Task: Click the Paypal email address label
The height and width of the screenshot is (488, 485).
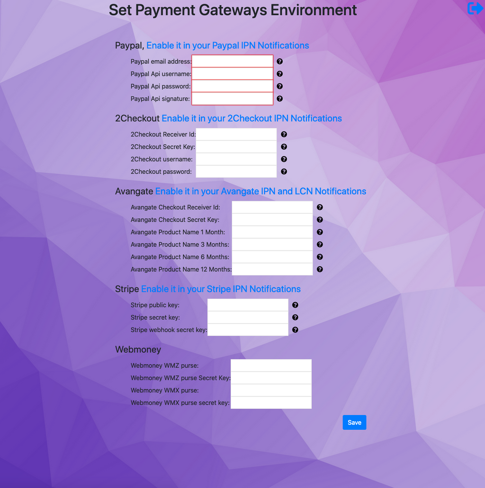Action: point(161,61)
